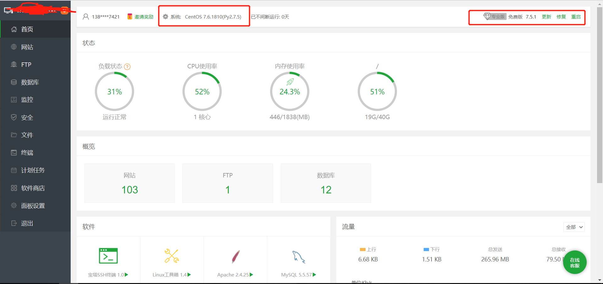Click the 在线客服 support button
Screen dimensions: 603x284
(x=575, y=262)
